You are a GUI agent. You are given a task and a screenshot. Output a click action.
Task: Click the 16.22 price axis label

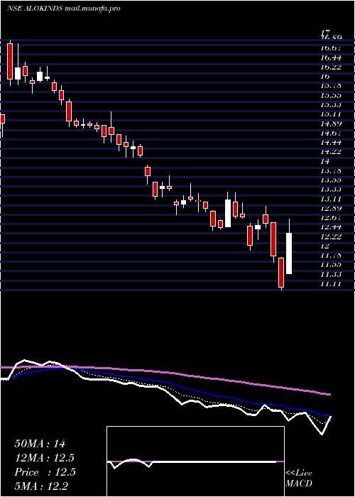click(x=331, y=67)
